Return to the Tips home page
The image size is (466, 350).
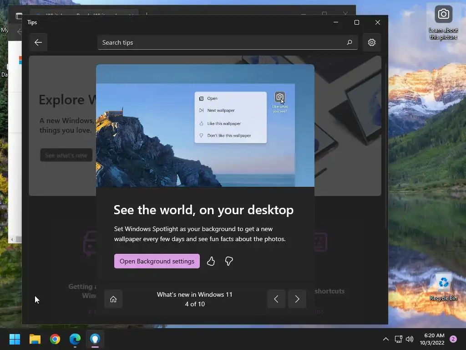[x=113, y=299]
